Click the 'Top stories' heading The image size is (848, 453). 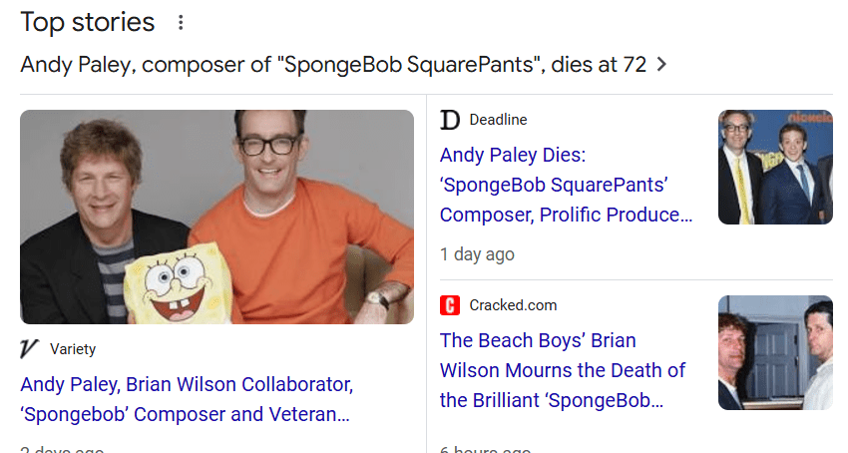coord(88,22)
